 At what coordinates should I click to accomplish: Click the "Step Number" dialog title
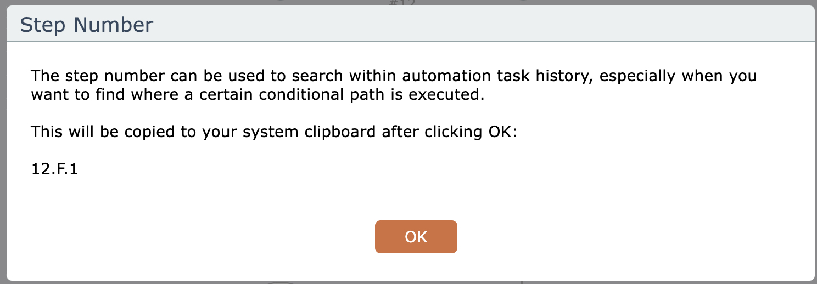(x=87, y=25)
